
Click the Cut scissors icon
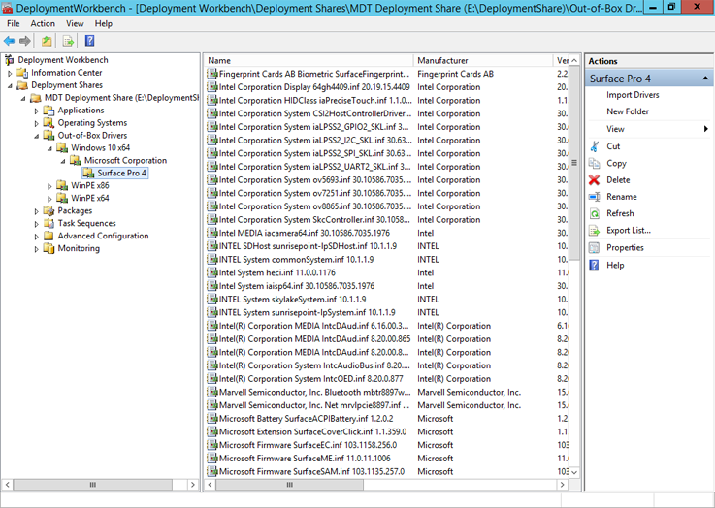(x=595, y=146)
